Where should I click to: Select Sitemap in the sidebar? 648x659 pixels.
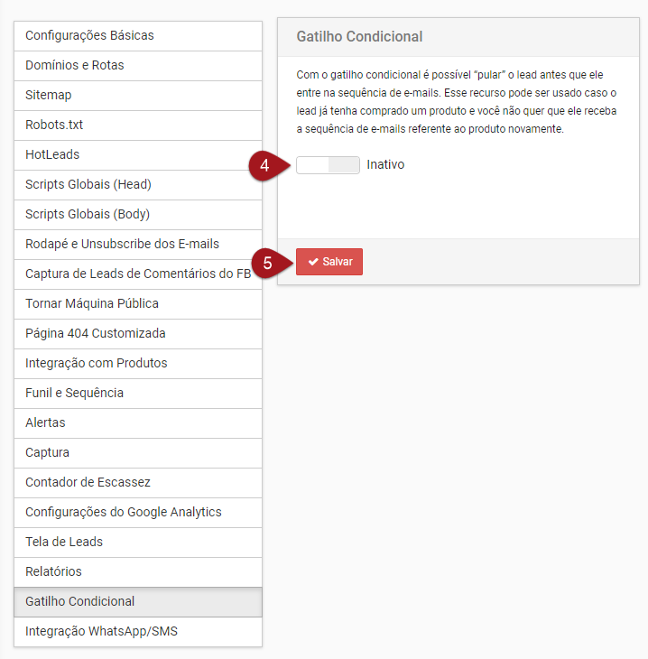[49, 96]
